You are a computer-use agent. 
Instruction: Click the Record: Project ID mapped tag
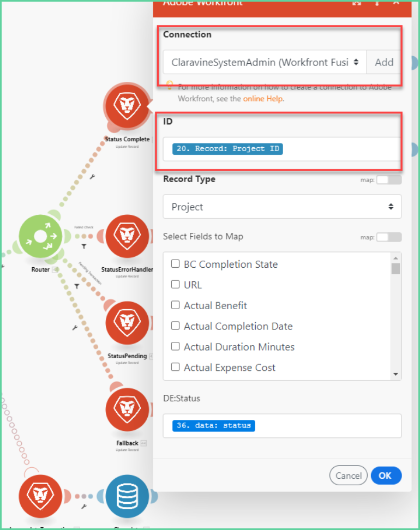(227, 149)
